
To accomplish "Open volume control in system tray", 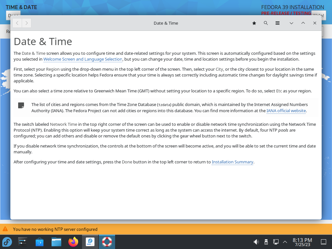I will click(x=256, y=242).
